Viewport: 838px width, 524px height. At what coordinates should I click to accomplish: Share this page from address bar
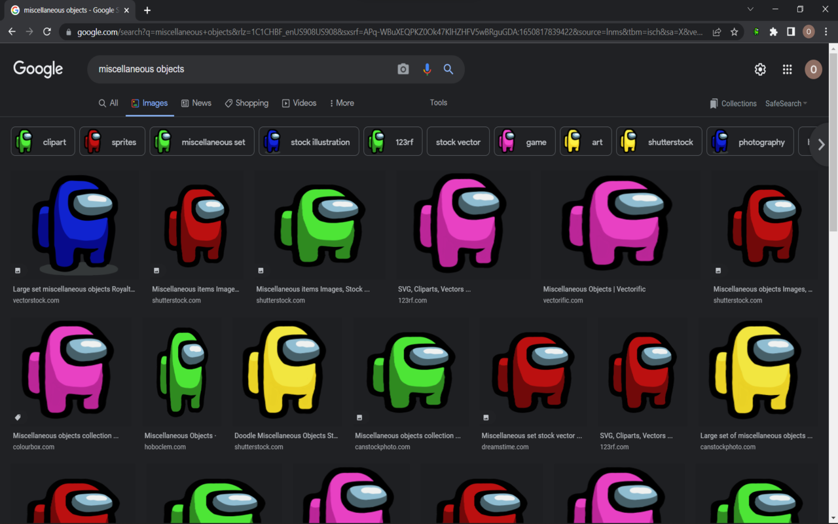pyautogui.click(x=717, y=31)
